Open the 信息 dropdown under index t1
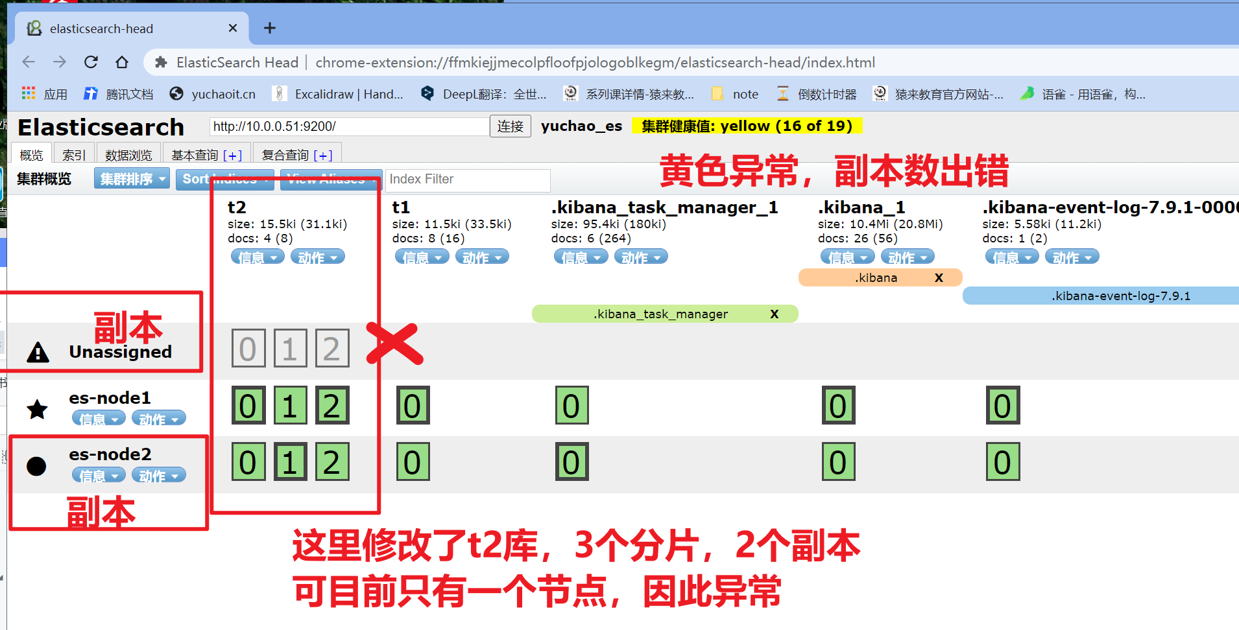 click(x=422, y=257)
